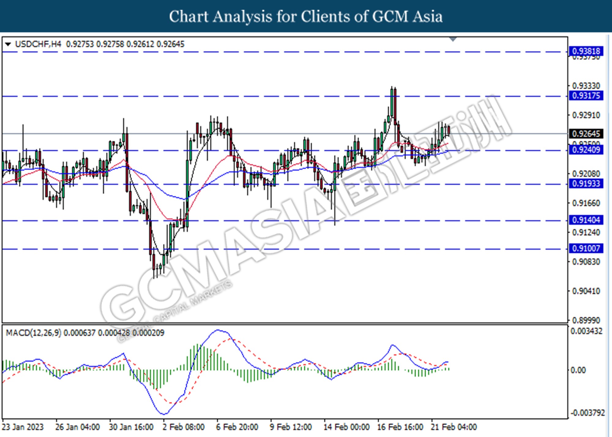Open the chart menu triangle beside USDCHF,H4
612x437 pixels.
point(8,44)
